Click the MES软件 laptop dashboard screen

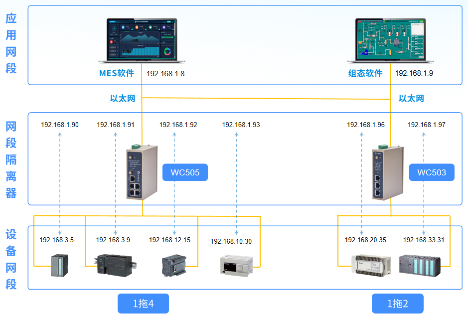(x=141, y=40)
